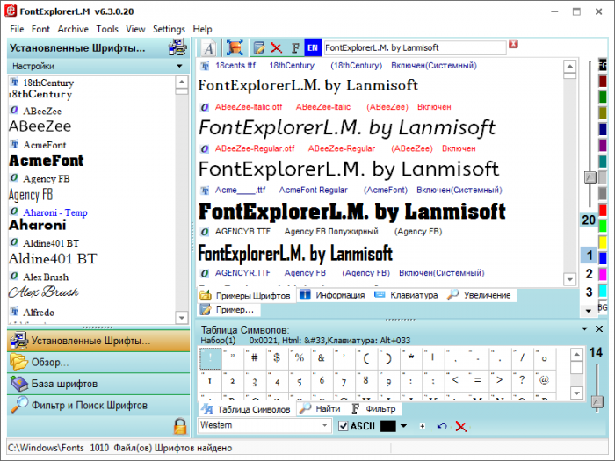615x461 pixels.
Task: Click the printer icon beside Установленные Шрифты header
Action: tap(177, 47)
